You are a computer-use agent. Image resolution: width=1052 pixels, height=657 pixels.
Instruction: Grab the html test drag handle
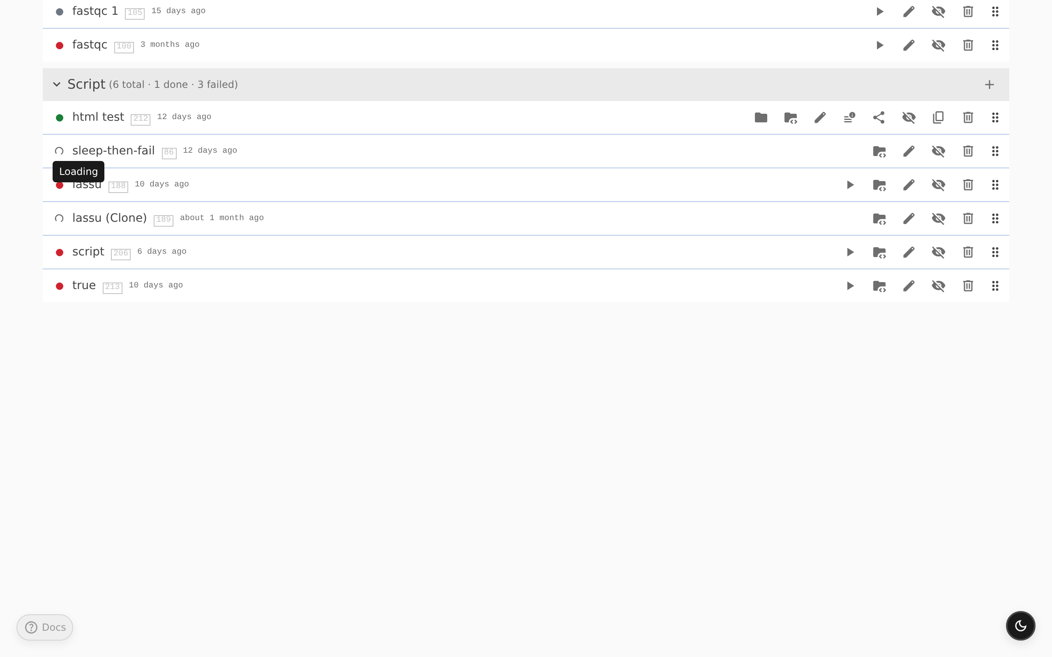coord(995,118)
